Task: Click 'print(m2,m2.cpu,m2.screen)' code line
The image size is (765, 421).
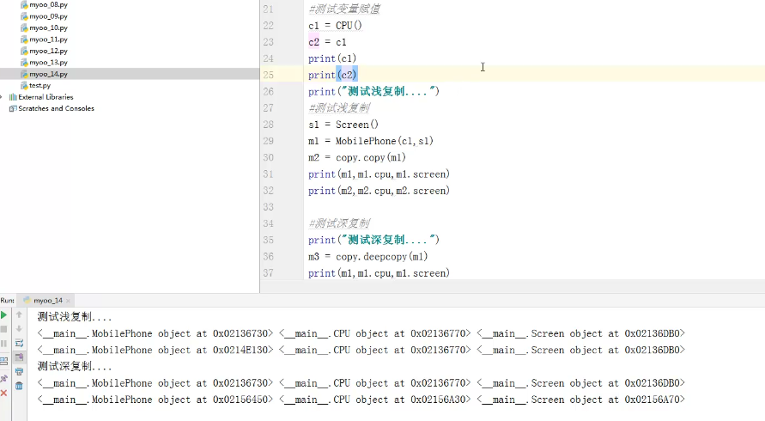Action: point(379,191)
